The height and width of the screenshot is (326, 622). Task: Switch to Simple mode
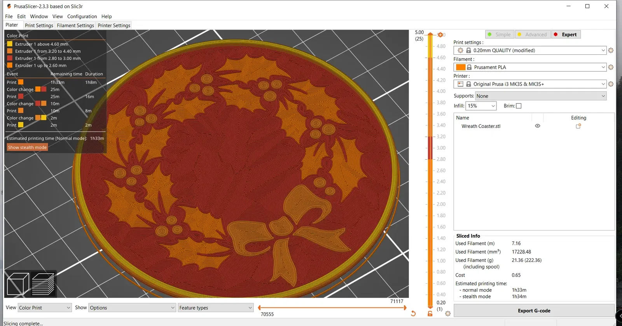pos(500,35)
